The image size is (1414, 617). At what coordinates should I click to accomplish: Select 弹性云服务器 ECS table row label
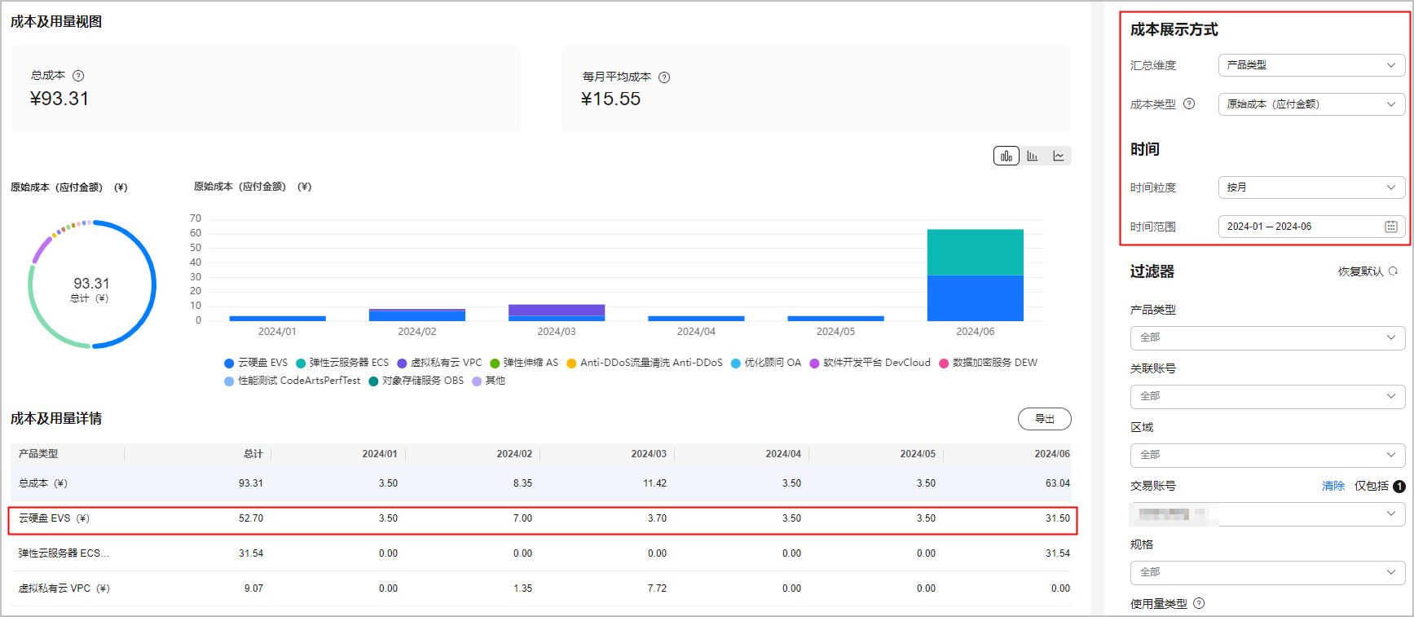tap(64, 553)
